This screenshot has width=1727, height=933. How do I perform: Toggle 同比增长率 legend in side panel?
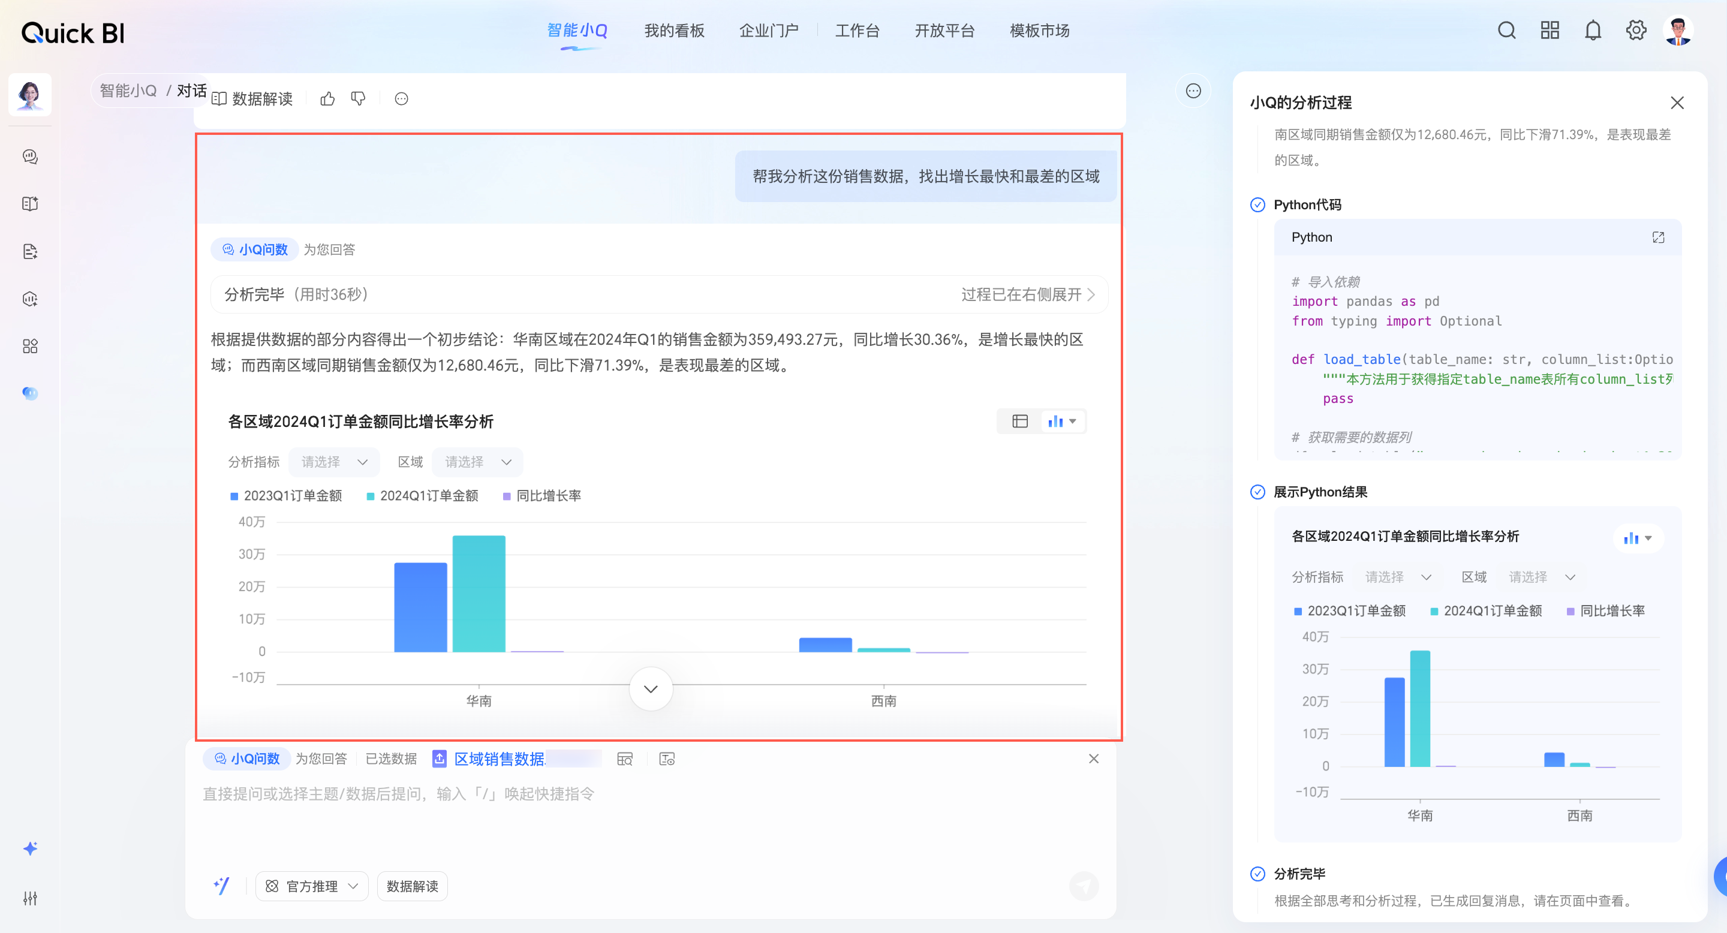[1606, 611]
